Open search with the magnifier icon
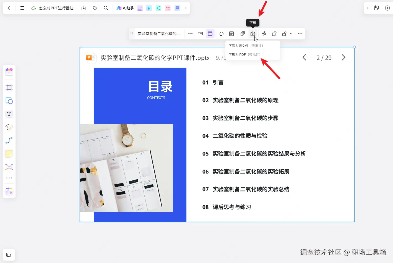This screenshot has height=263, width=393. [106, 8]
